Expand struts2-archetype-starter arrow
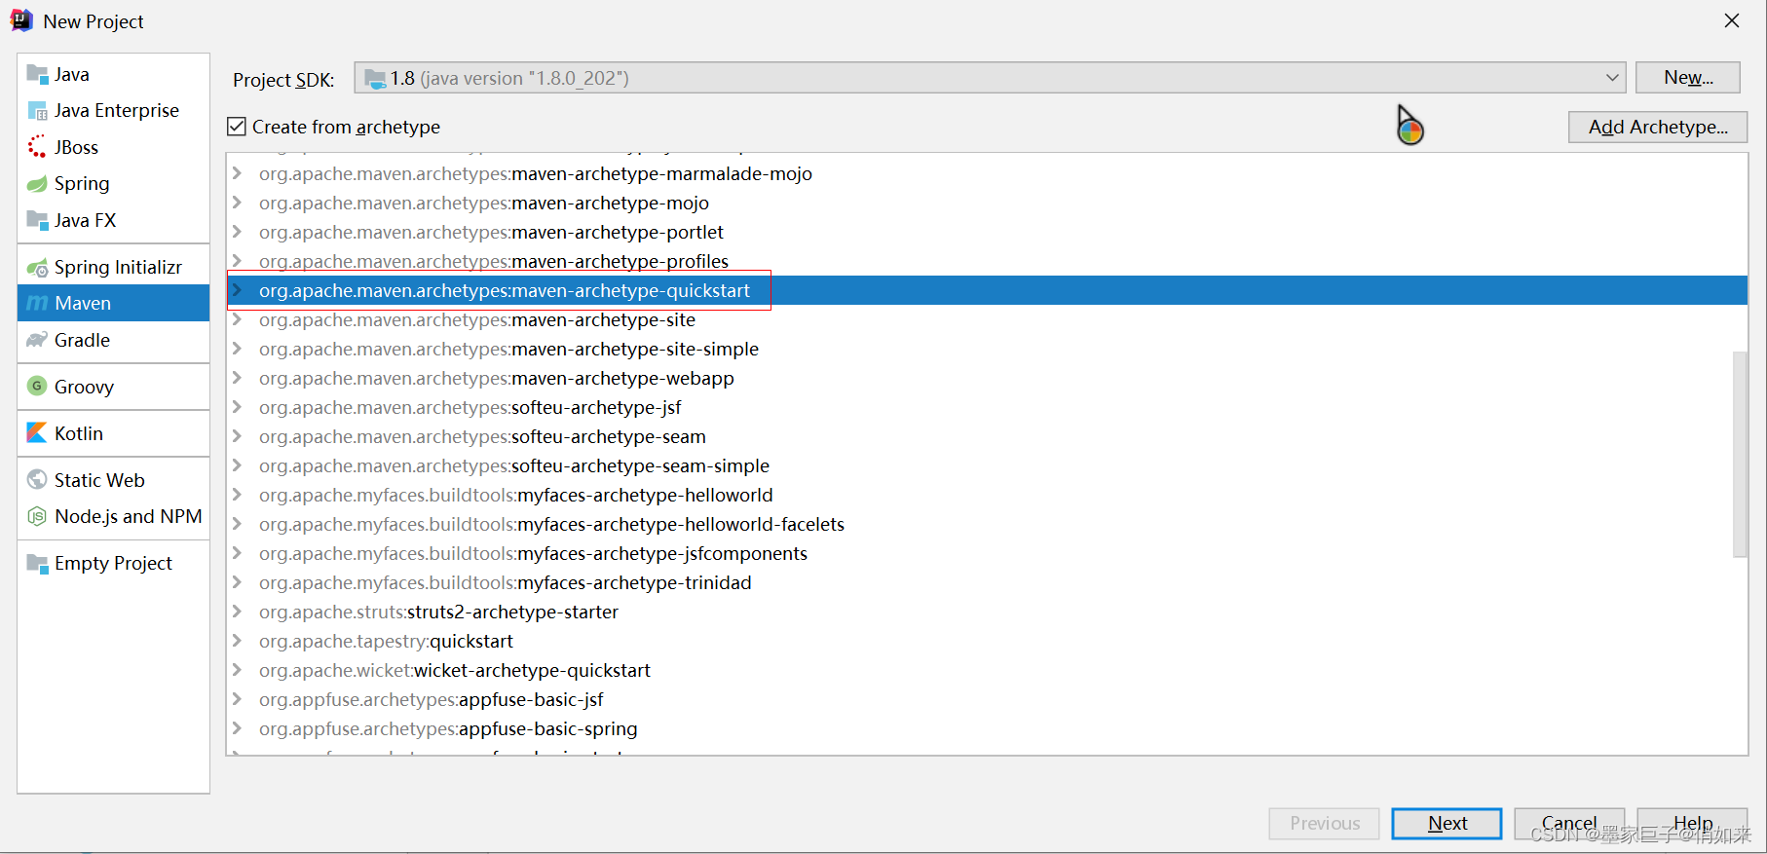Viewport: 1767px width, 854px height. [237, 612]
